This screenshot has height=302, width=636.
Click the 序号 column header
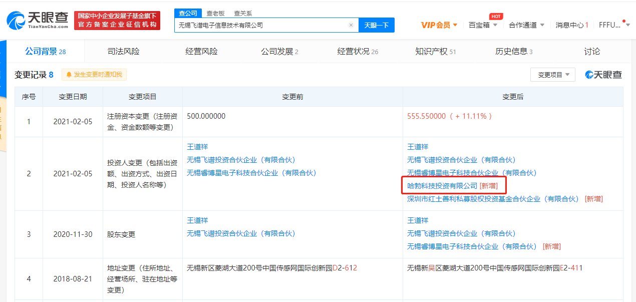(x=29, y=97)
